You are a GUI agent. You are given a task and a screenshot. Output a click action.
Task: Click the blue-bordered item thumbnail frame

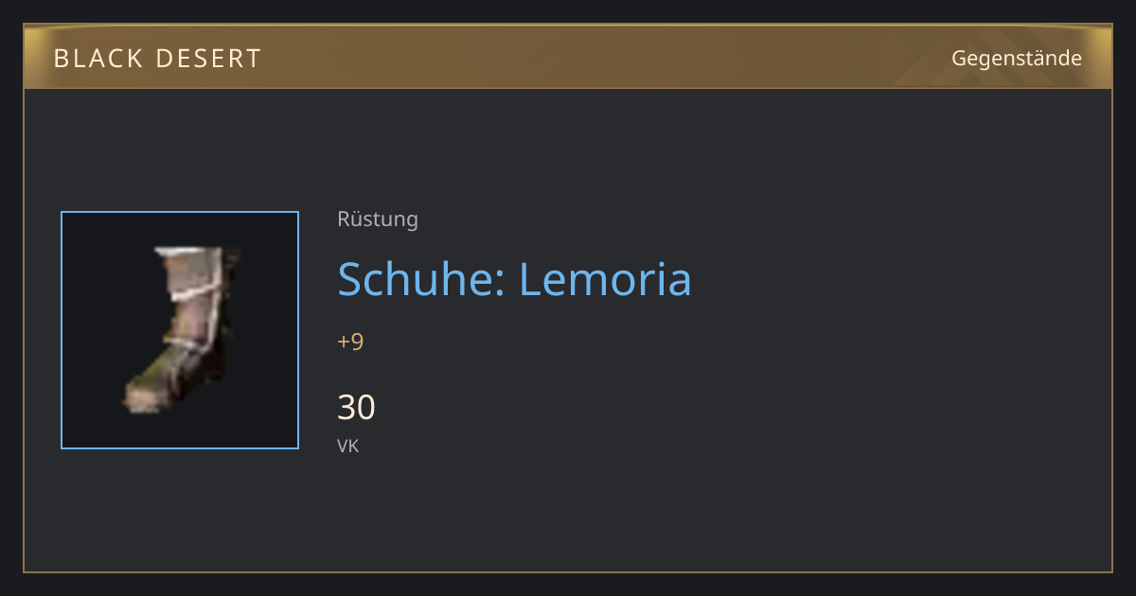point(180,330)
